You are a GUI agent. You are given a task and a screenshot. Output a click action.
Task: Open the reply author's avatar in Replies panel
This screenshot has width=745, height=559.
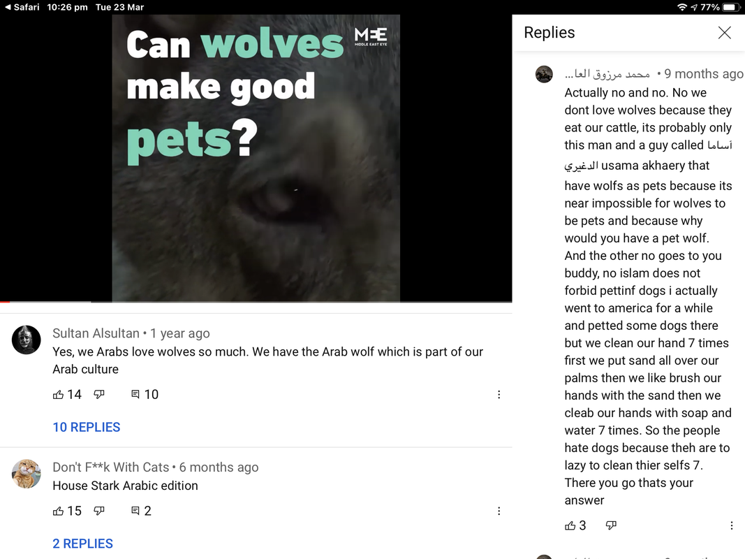pyautogui.click(x=544, y=74)
